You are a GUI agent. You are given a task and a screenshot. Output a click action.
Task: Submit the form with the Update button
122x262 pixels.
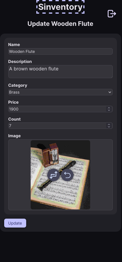pos(15,223)
